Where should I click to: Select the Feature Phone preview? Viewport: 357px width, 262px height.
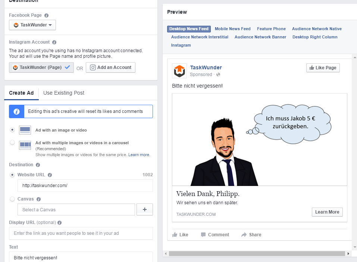click(271, 29)
